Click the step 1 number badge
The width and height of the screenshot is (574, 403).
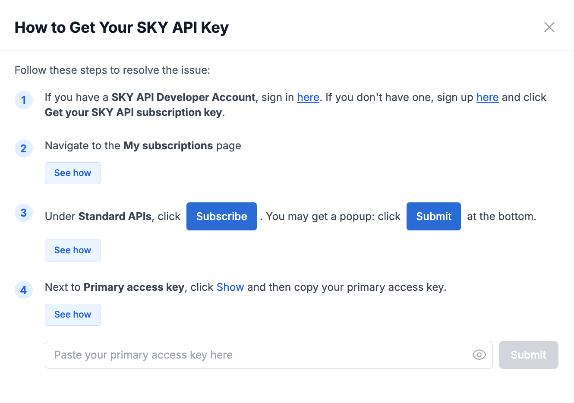click(x=24, y=100)
